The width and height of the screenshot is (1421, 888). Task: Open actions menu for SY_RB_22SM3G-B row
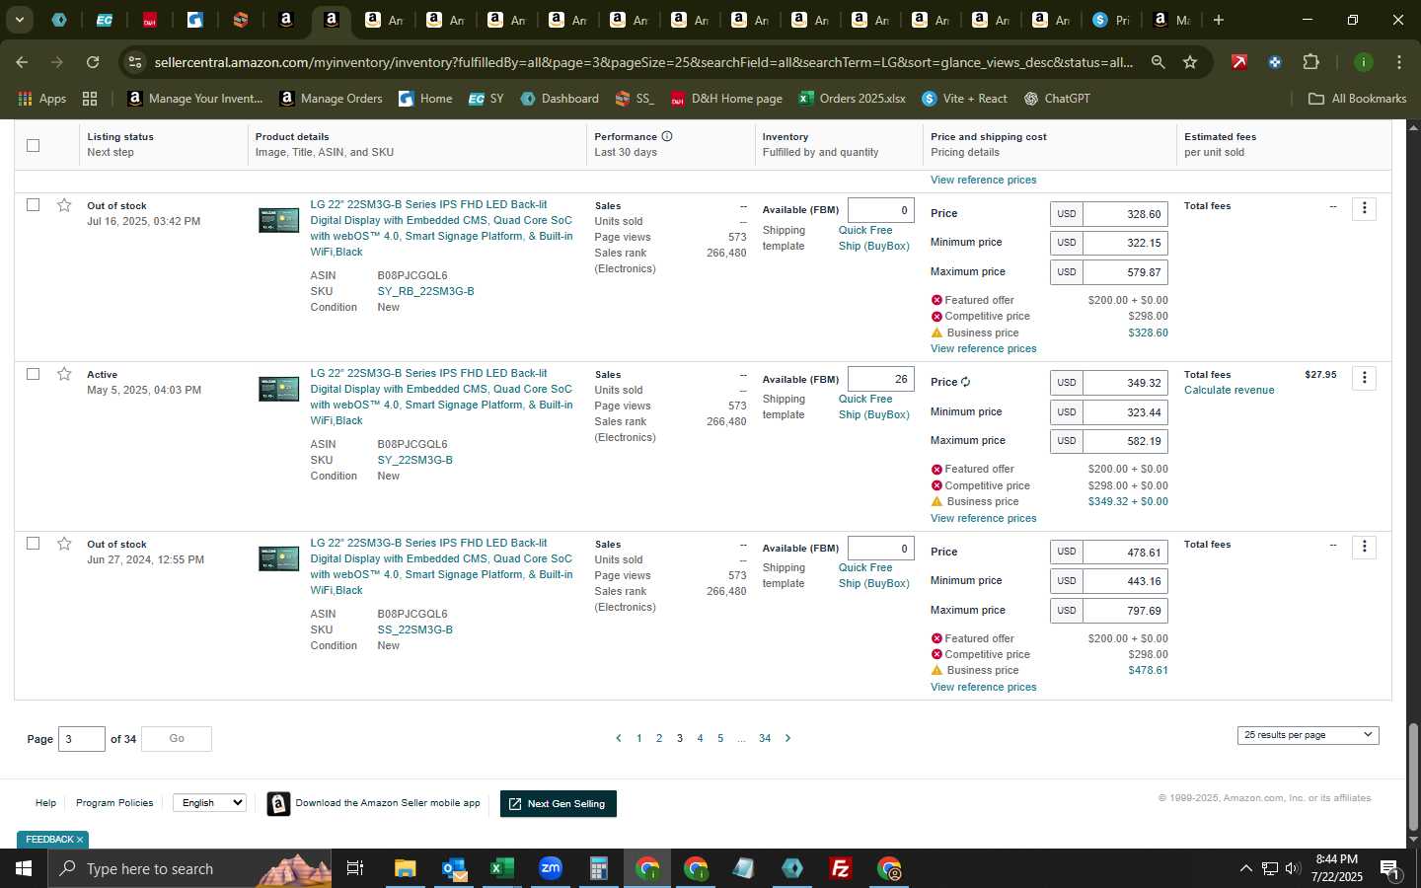[1365, 208]
